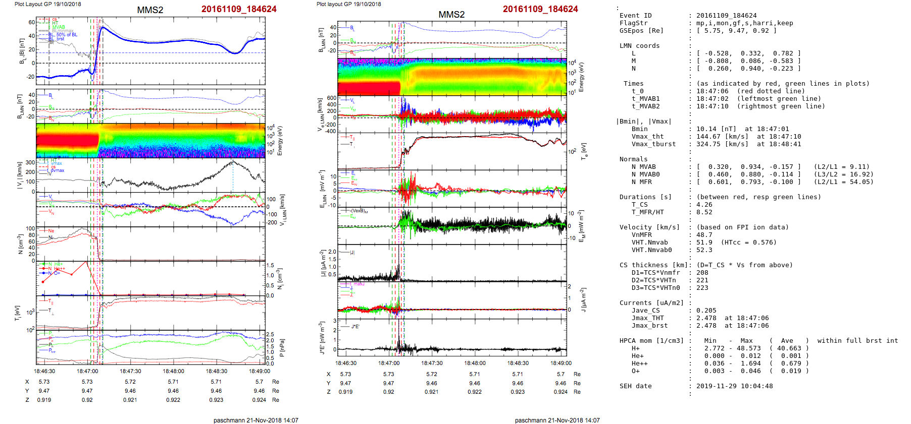911x424 pixels.
Task: Click the 'LMN coords' heading
Action: (639, 46)
